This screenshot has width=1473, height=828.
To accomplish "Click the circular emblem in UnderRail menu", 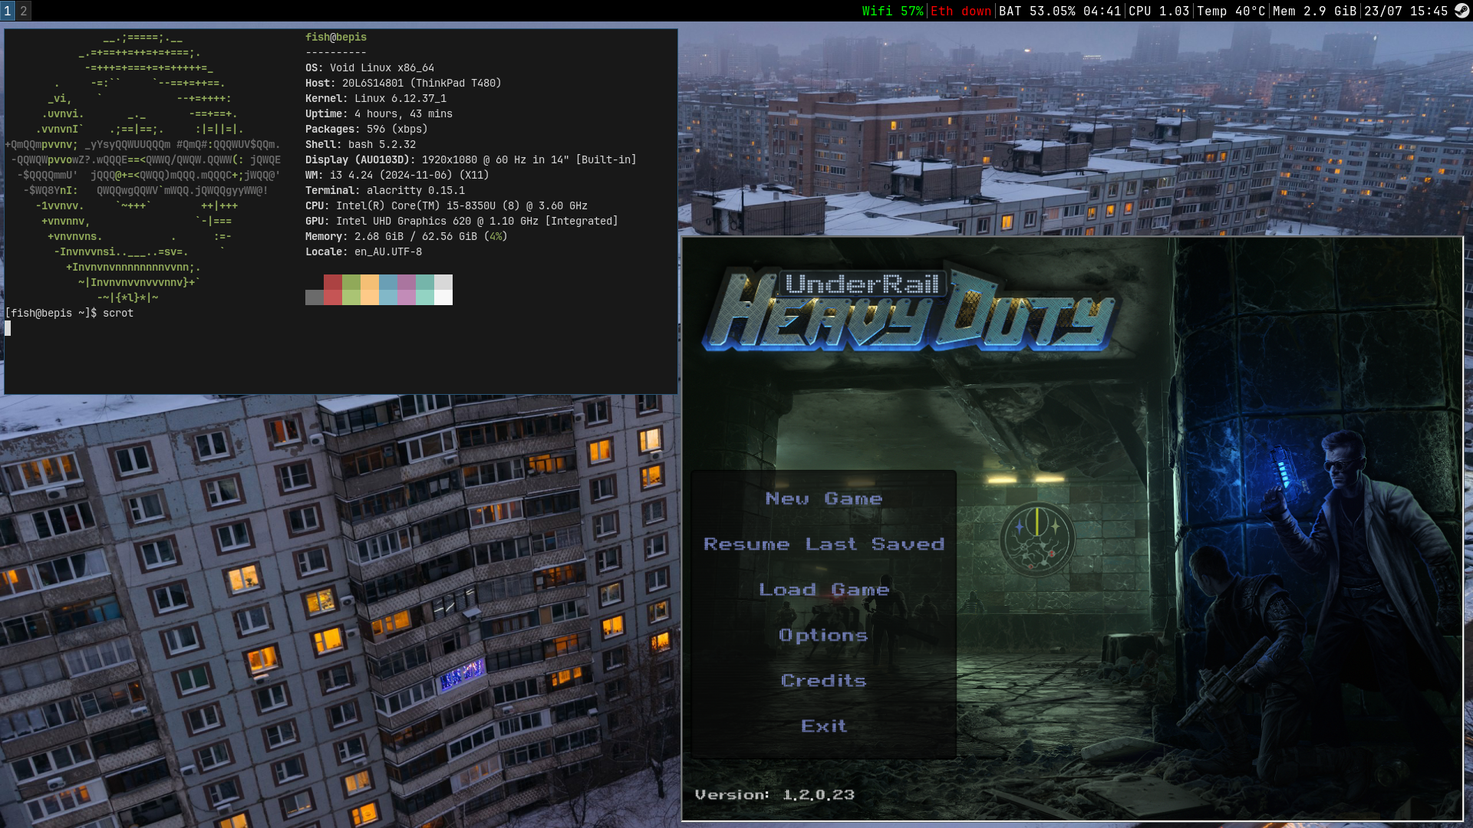I will (x=1037, y=540).
